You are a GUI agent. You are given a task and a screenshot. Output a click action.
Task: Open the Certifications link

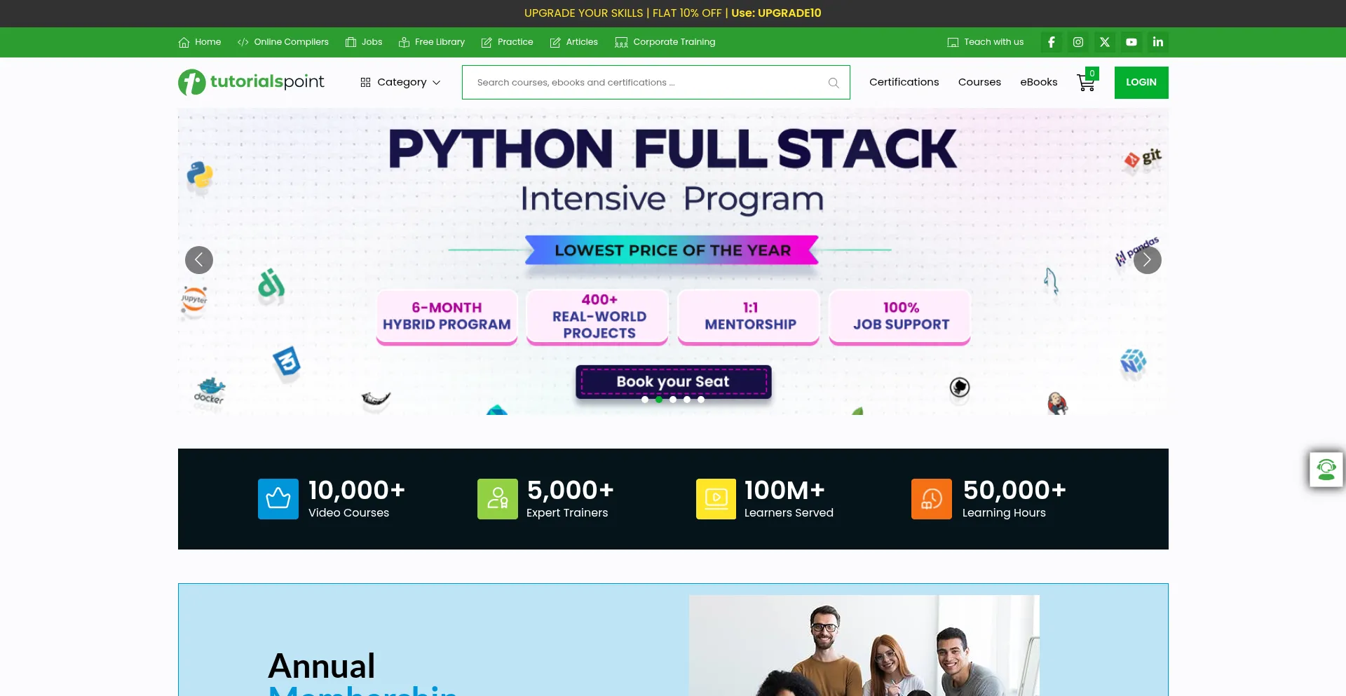click(x=904, y=82)
